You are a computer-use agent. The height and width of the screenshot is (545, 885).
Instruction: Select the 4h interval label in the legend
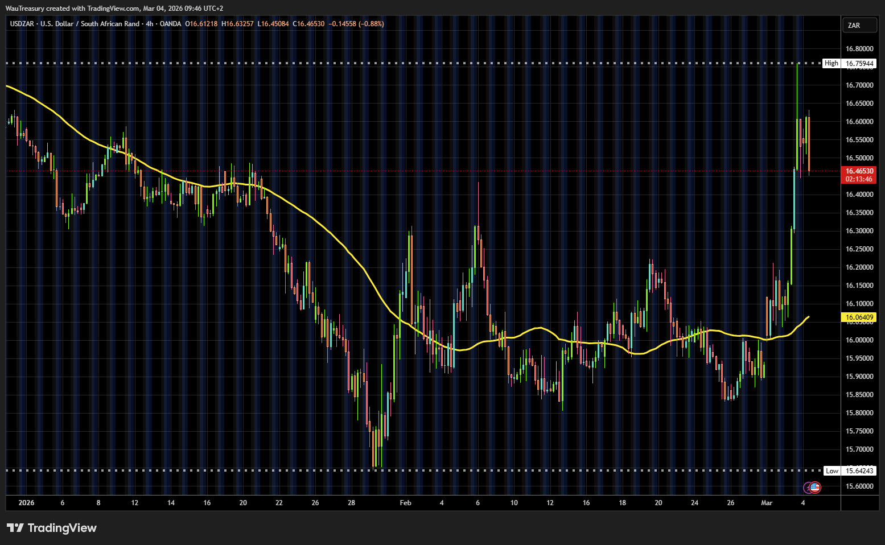click(150, 24)
